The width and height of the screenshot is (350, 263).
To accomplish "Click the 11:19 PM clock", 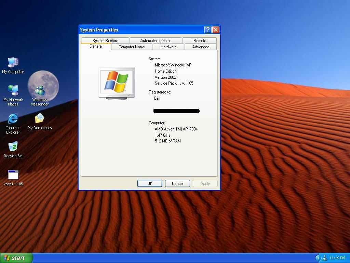I will pyautogui.click(x=337, y=258).
